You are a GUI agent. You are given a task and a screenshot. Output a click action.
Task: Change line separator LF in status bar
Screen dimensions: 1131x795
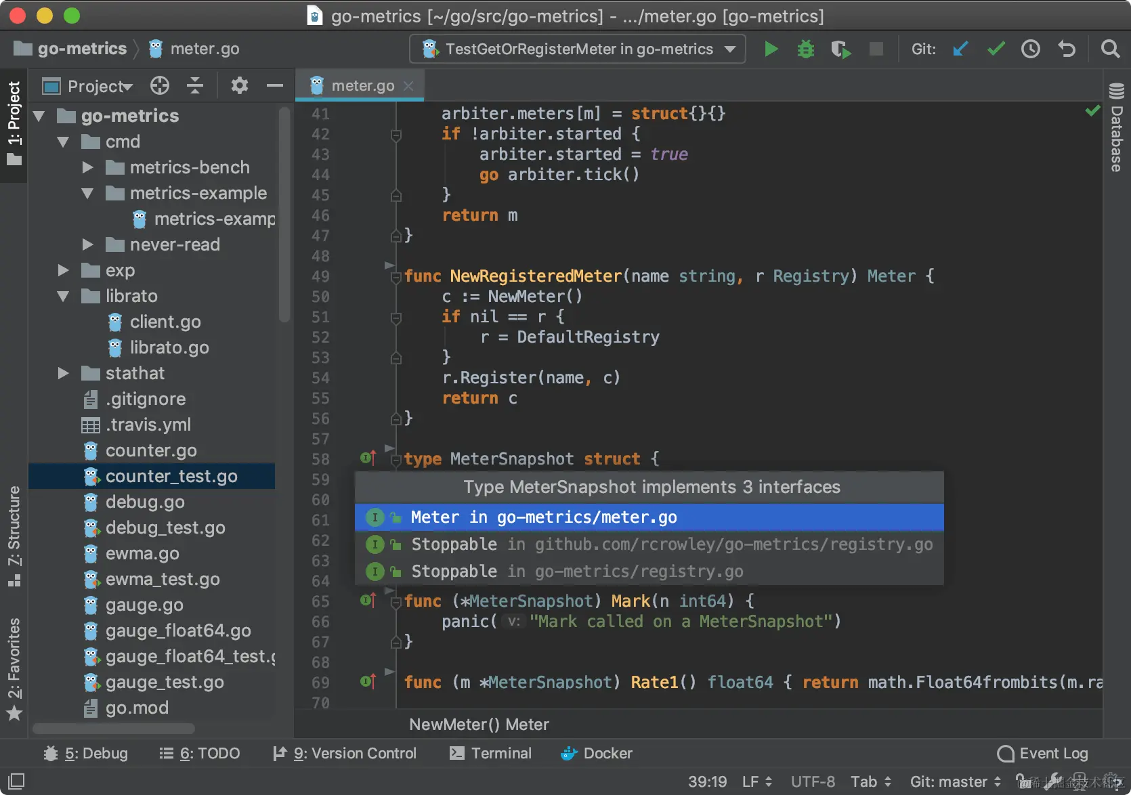(757, 781)
